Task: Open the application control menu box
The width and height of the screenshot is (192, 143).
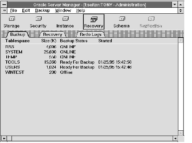Action: [4, 5]
